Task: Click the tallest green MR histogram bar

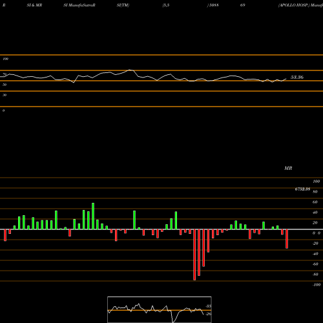Action: tap(93, 216)
